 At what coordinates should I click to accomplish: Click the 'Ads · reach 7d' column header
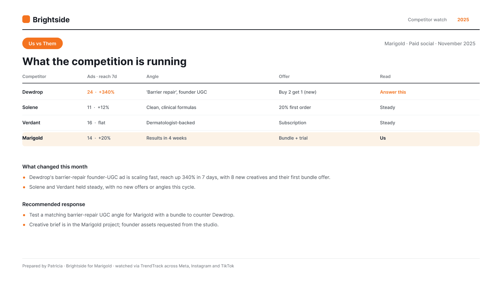pos(102,77)
